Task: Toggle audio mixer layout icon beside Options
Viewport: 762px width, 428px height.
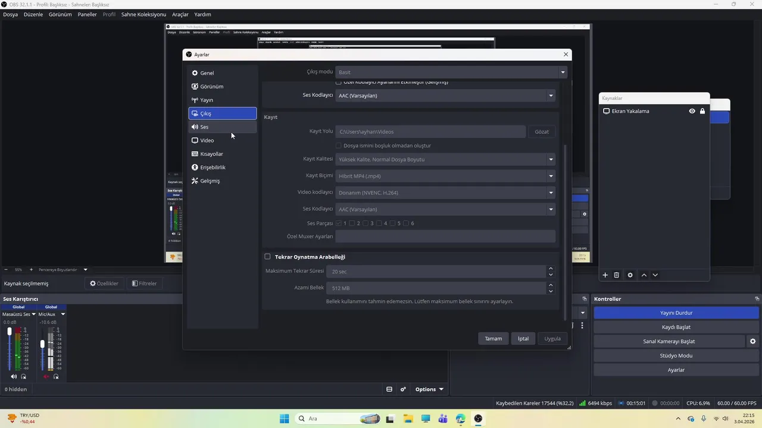Action: (x=389, y=389)
